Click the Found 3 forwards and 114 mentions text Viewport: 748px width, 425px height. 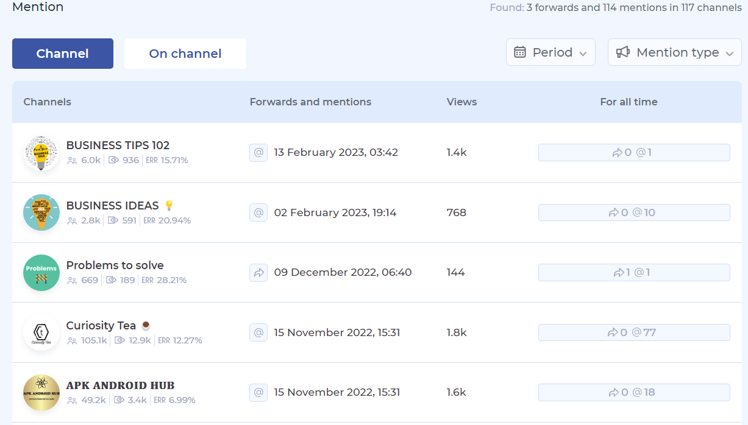(x=616, y=8)
